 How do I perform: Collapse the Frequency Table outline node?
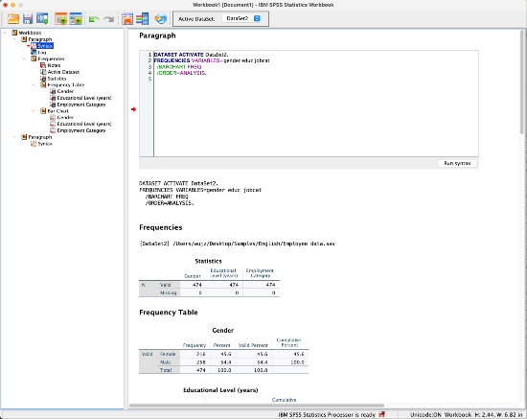[34, 84]
